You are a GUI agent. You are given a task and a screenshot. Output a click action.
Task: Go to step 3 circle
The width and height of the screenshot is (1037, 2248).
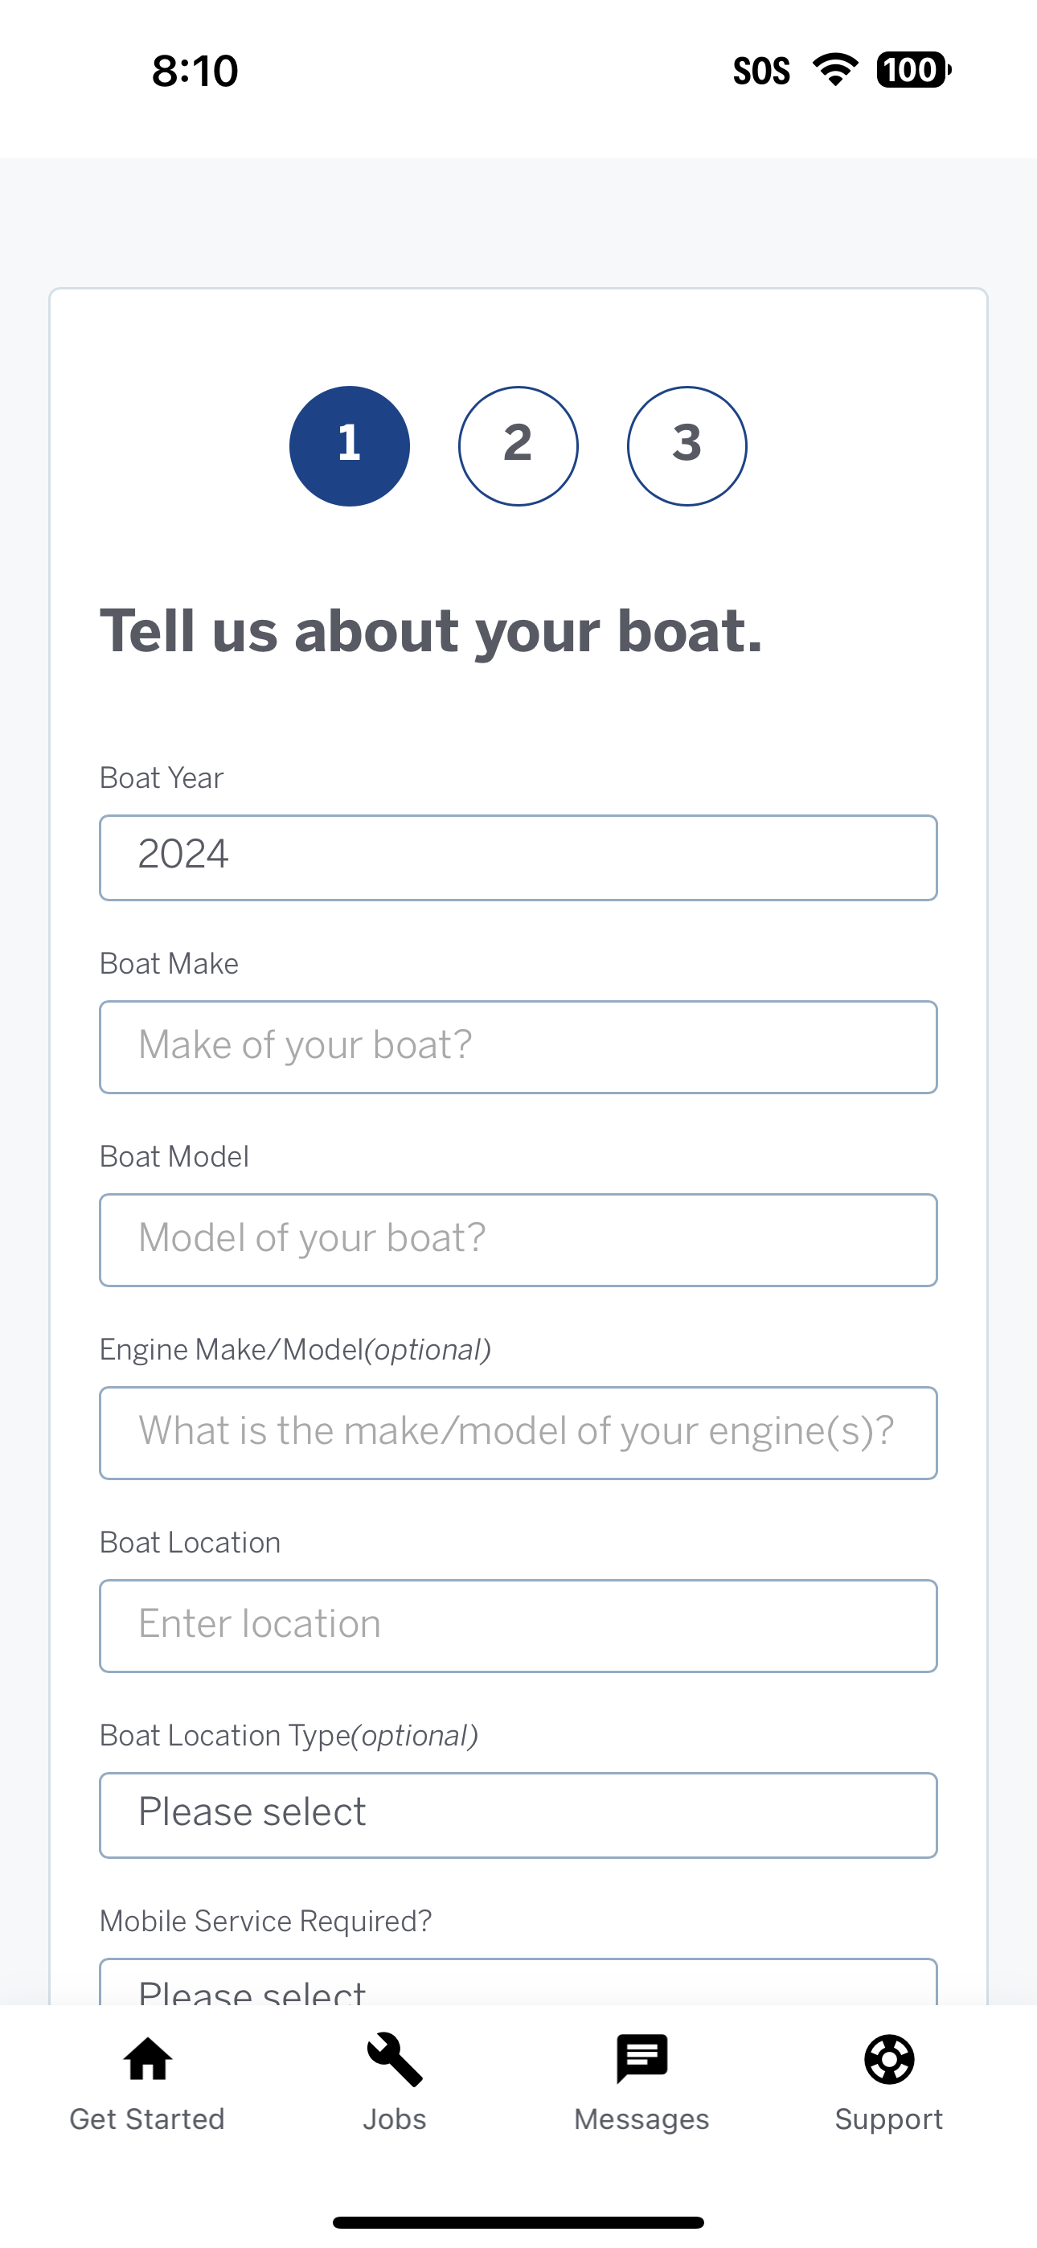pos(687,446)
